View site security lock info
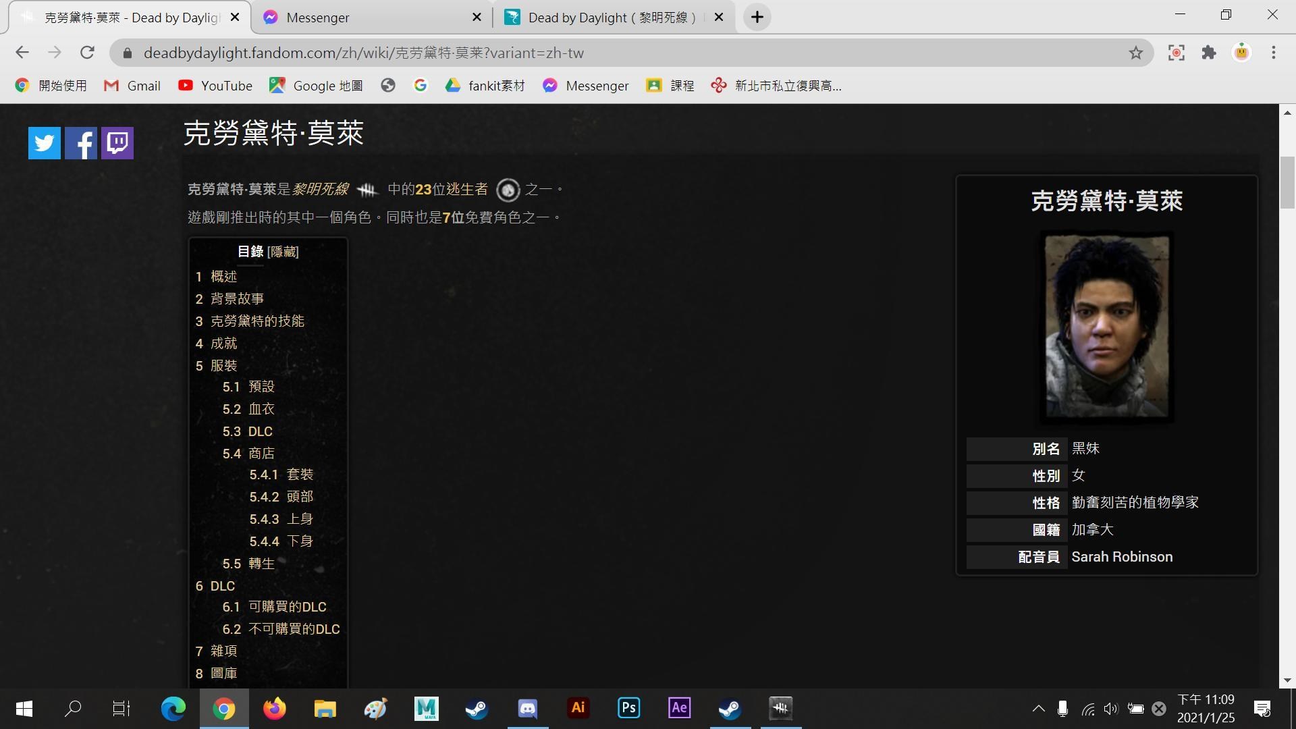Viewport: 1296px width, 729px height. click(126, 53)
